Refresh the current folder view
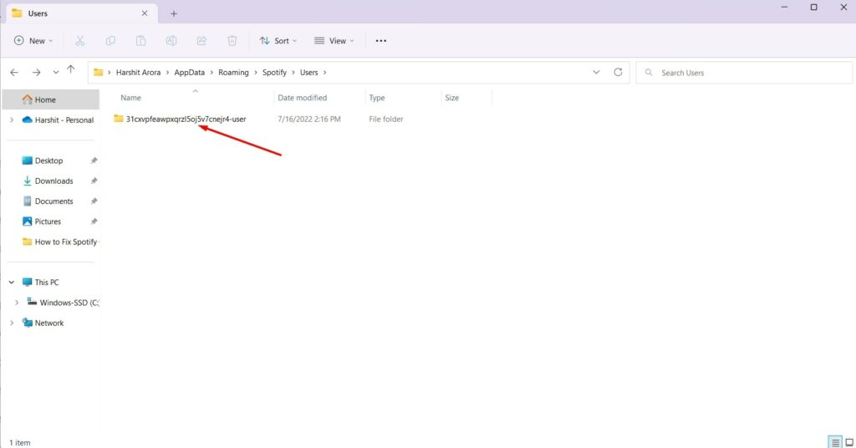This screenshot has height=448, width=856. [618, 73]
